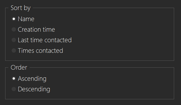
Task: Enable sorting by Times contacted
Action: pyautogui.click(x=14, y=51)
